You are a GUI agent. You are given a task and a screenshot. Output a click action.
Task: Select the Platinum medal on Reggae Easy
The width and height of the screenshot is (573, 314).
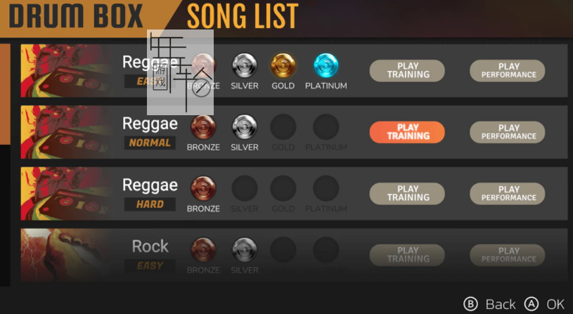pos(326,65)
